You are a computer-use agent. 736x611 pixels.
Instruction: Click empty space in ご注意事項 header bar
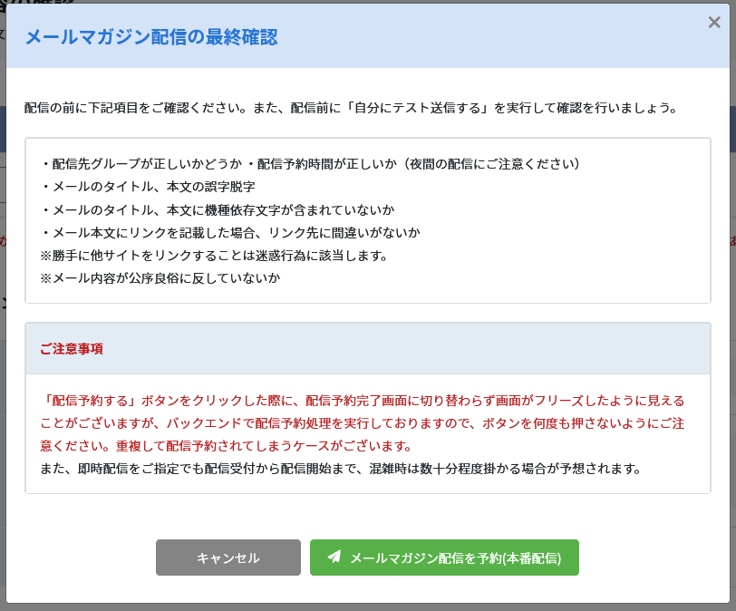408,349
